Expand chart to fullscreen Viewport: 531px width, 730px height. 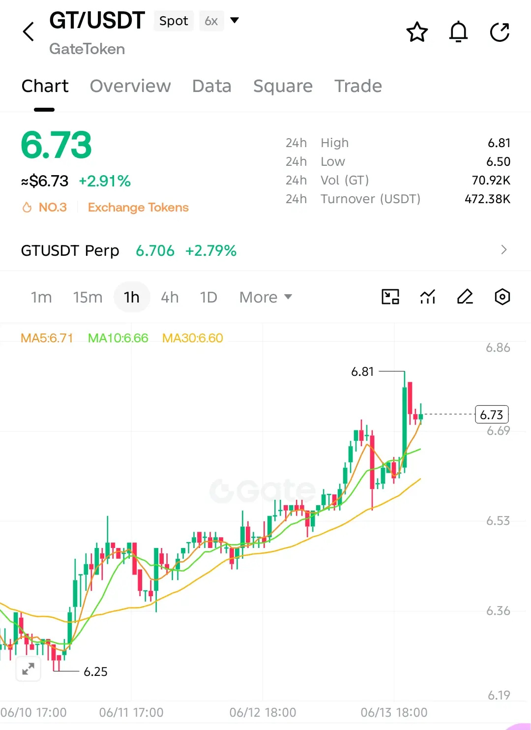28,669
